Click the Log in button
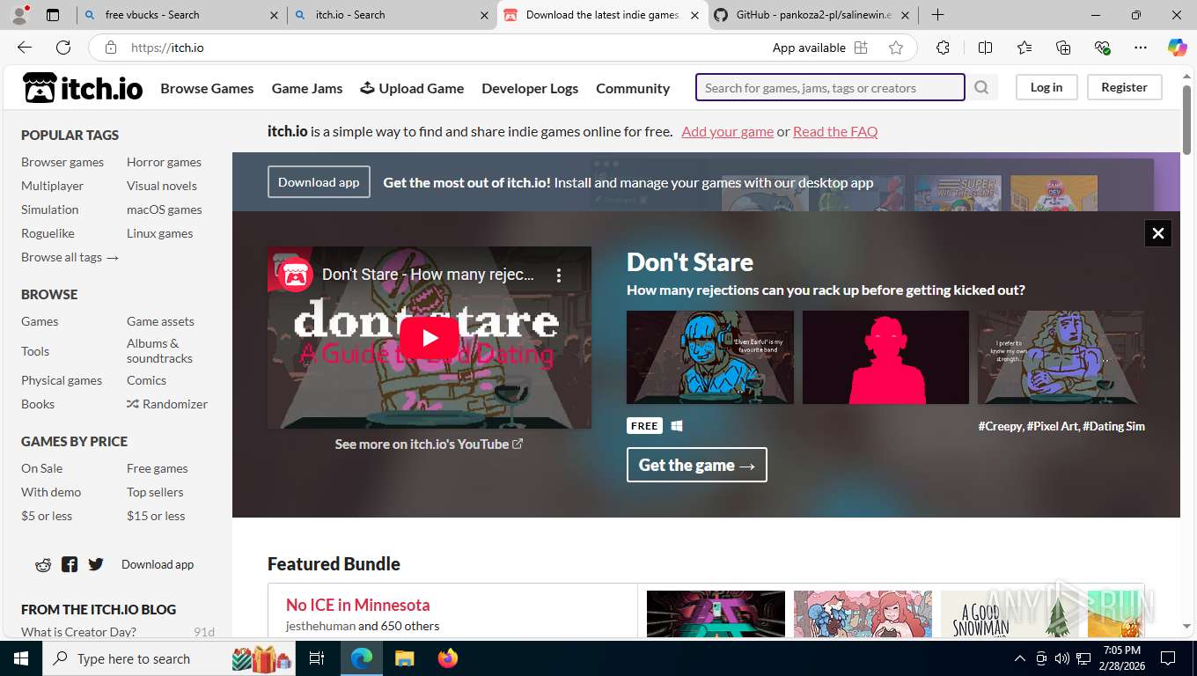 pos(1046,87)
